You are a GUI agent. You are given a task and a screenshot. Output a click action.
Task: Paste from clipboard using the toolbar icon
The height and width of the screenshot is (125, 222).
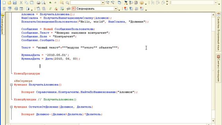[x=32, y=2]
